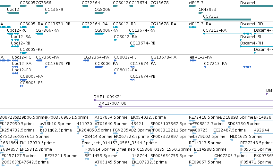Open transcript CG13674-RA
Image resolution: width=273 pixels, height=167 pixels.
[132, 34]
